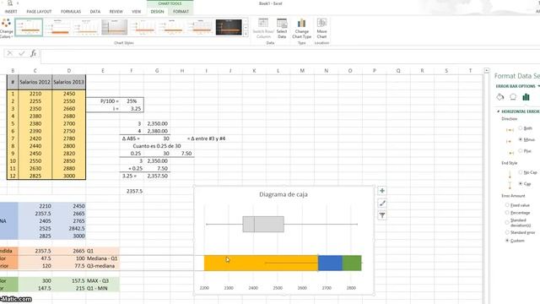Open the Formulas tab
The width and height of the screenshot is (540, 304).
(71, 12)
